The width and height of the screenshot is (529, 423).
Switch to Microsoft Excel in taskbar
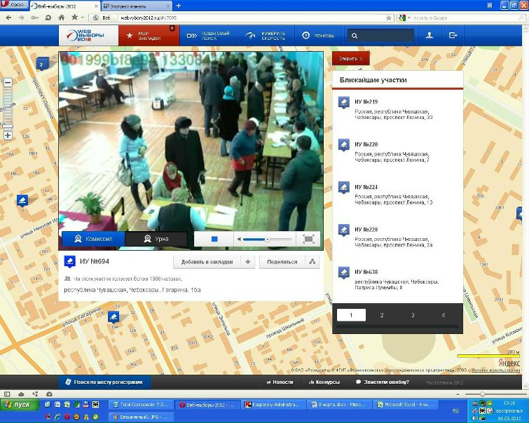point(407,405)
